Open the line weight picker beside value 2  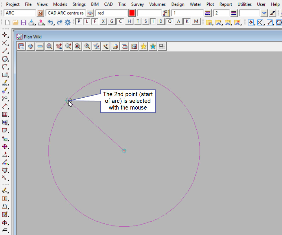pos(234,13)
